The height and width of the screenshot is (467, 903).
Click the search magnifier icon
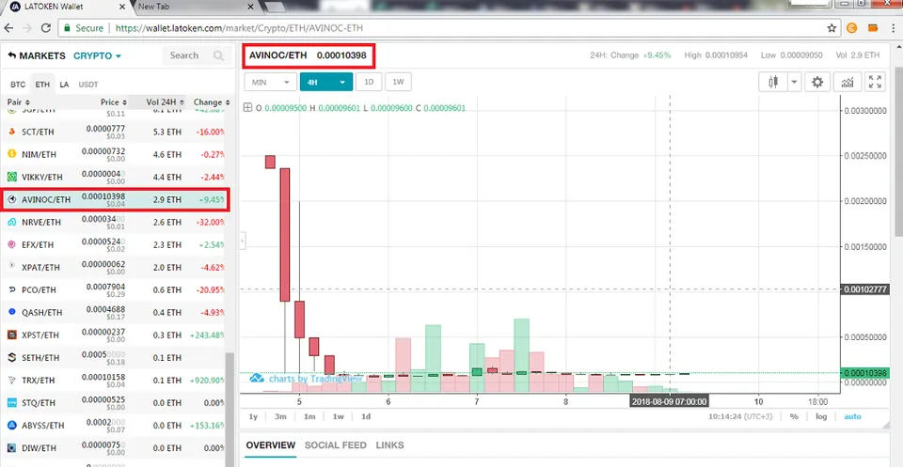coord(218,55)
